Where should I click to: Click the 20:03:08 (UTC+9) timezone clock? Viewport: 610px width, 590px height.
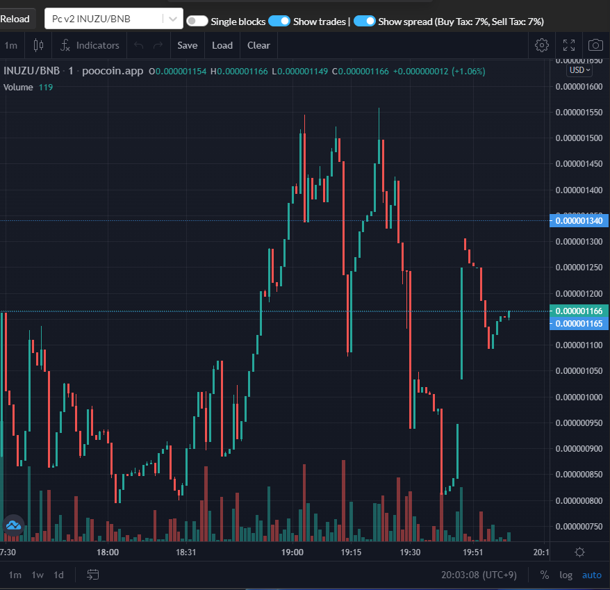pos(479,575)
